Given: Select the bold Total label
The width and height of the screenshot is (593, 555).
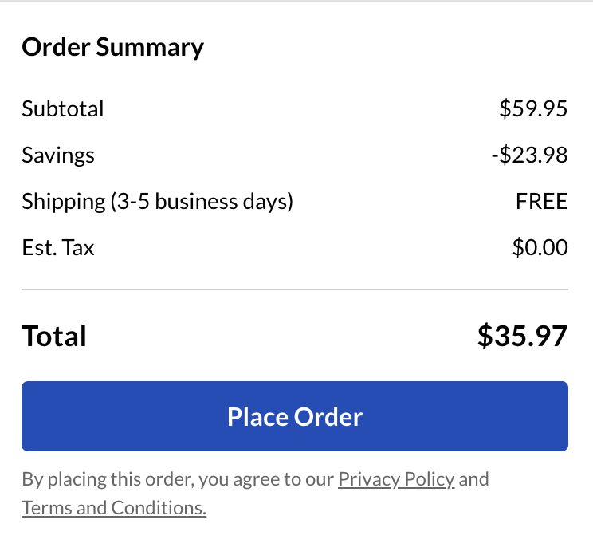Looking at the screenshot, I should pyautogui.click(x=54, y=336).
